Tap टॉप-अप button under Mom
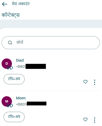Image resolution: width=102 pixels, height=126 pixels. pos(14,117)
